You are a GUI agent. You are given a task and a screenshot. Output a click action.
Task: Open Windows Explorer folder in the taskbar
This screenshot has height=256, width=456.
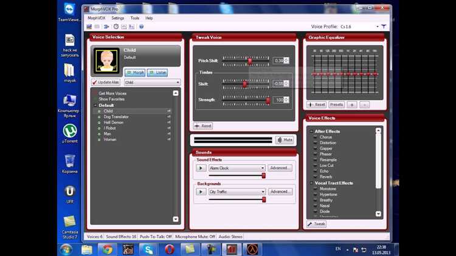click(x=87, y=249)
